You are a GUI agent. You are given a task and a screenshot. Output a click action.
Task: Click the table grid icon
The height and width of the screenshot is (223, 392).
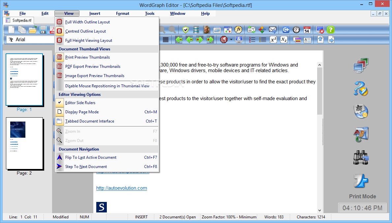[217, 30]
